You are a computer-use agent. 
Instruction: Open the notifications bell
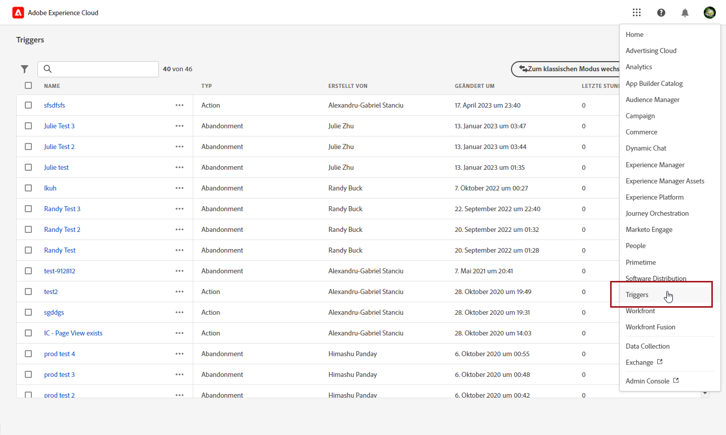(685, 13)
